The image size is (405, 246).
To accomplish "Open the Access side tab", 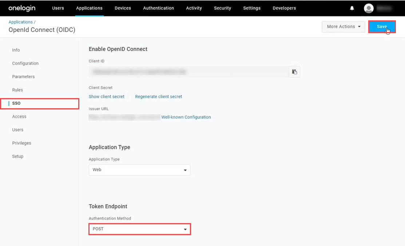I will coord(19,117).
